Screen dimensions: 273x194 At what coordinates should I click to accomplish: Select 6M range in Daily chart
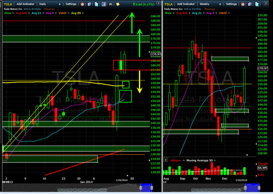(x=75, y=190)
